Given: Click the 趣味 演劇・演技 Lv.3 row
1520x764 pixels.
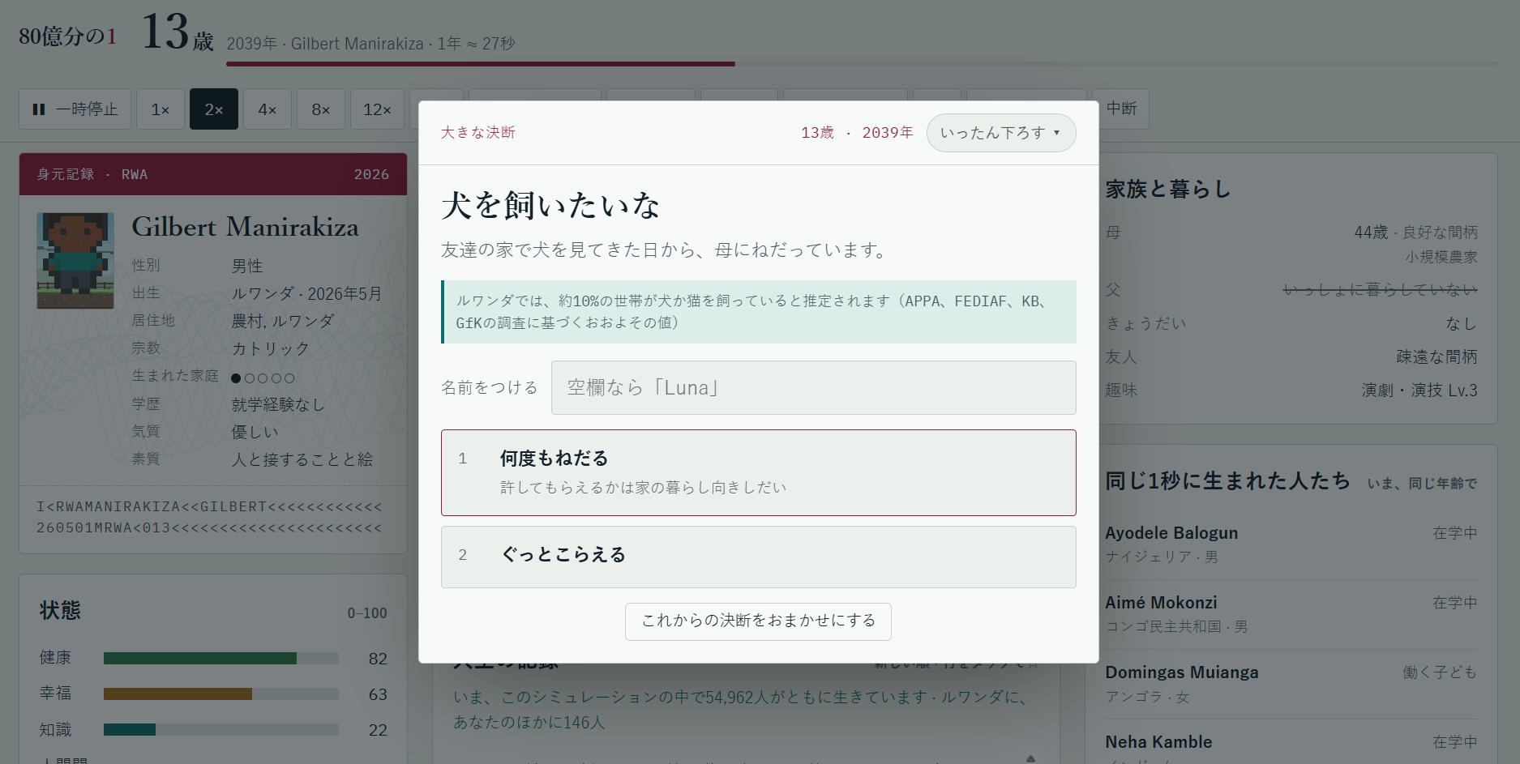Looking at the screenshot, I should click(x=1291, y=391).
